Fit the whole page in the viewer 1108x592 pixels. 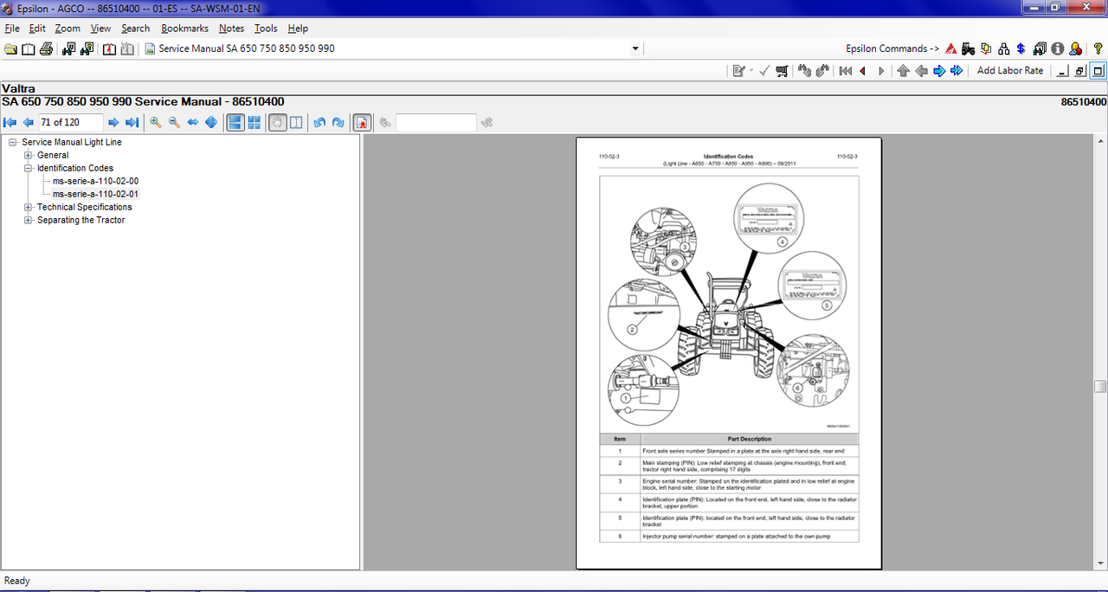(x=210, y=123)
